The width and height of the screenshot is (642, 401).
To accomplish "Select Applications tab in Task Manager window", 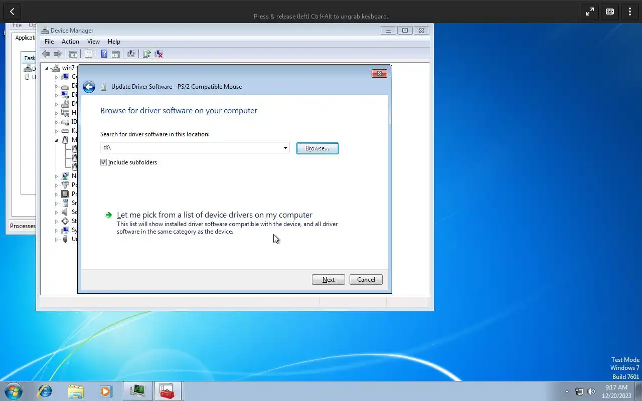I will 25,38.
